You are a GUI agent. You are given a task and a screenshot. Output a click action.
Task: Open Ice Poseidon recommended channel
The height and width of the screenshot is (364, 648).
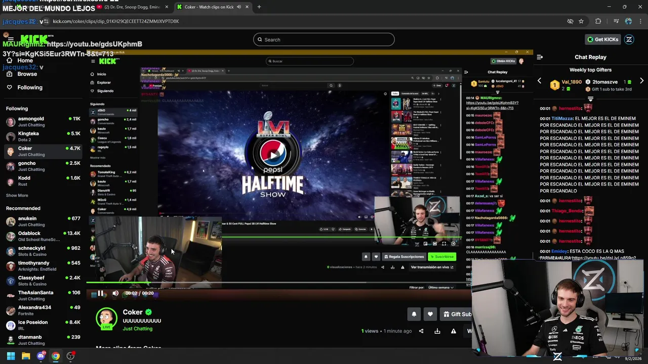coord(43,325)
